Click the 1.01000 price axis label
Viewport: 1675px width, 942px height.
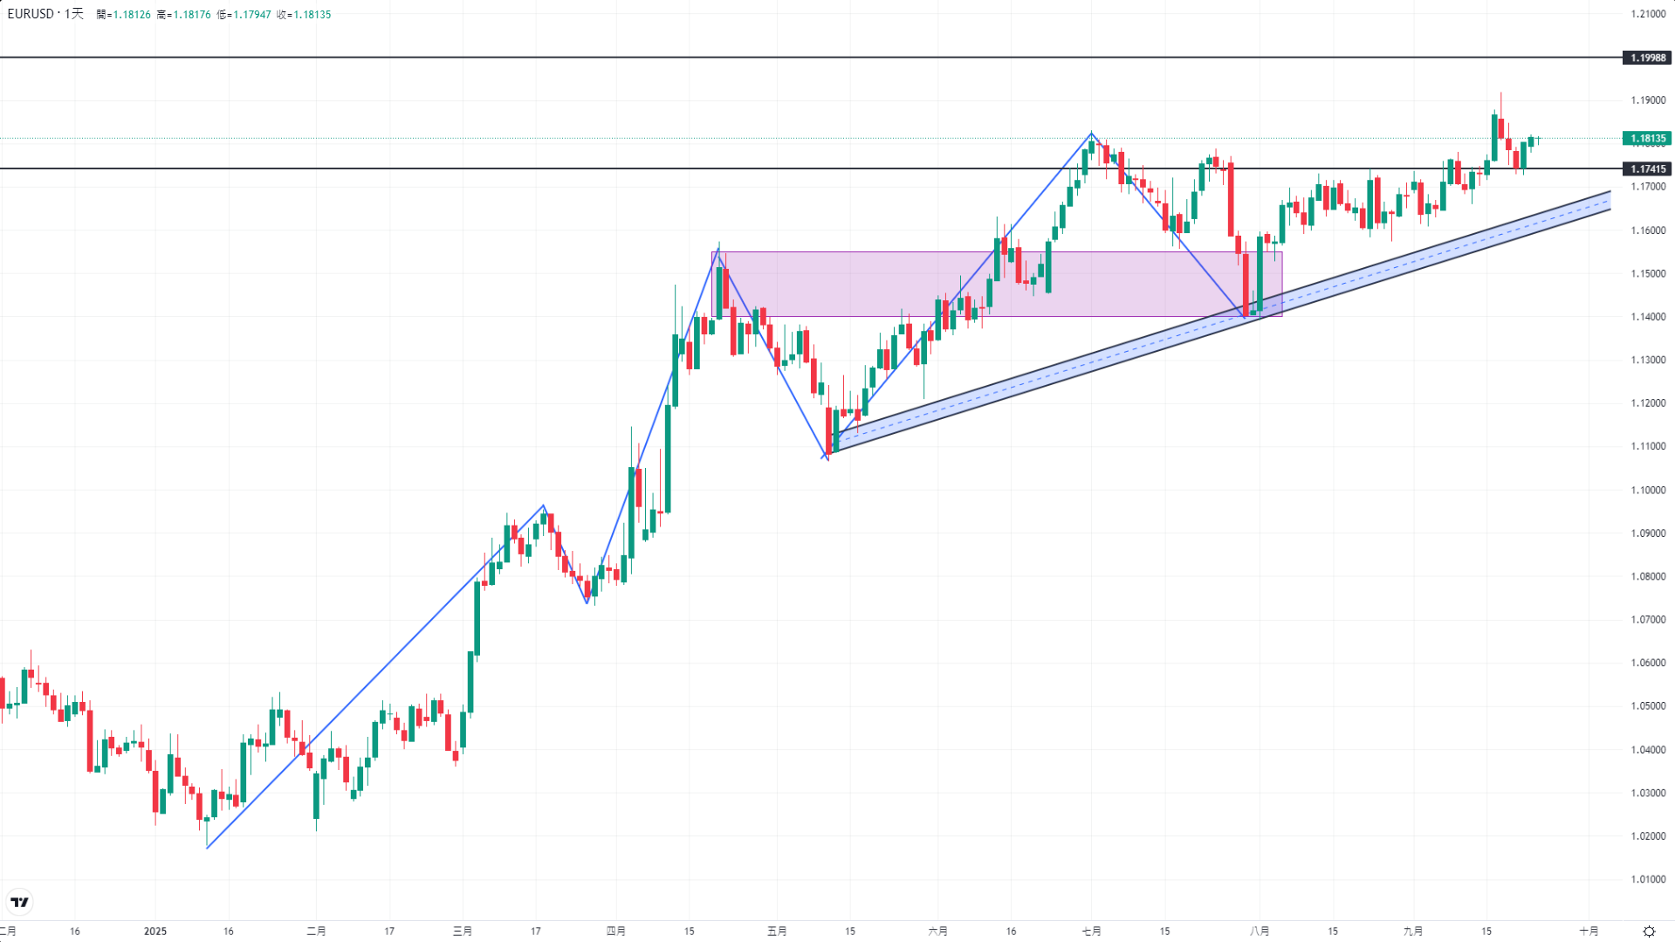[x=1648, y=879]
